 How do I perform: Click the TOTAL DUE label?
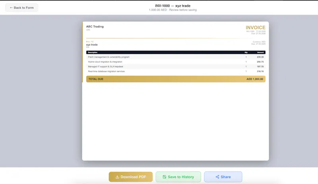coord(96,79)
